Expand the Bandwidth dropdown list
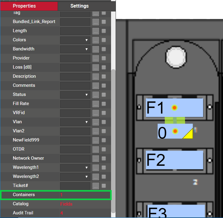The height and width of the screenshot is (218, 223). pyautogui.click(x=75, y=49)
